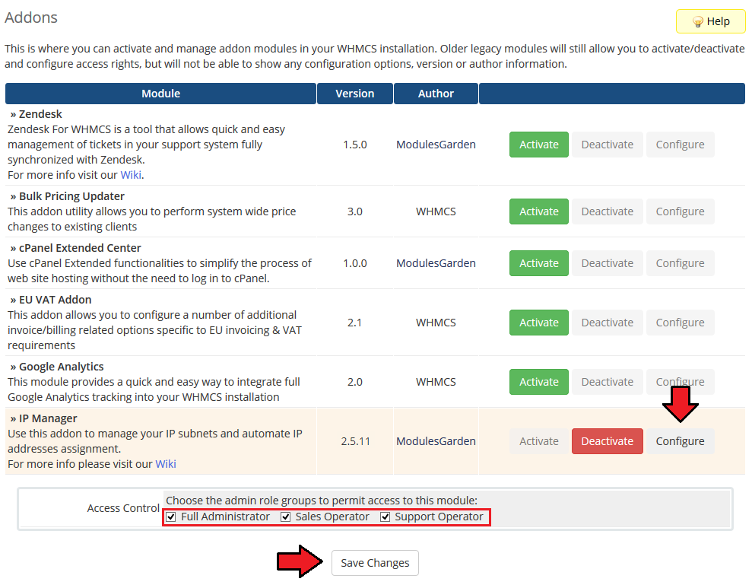
Task: Open the Help button with lightbulb
Action: point(711,21)
